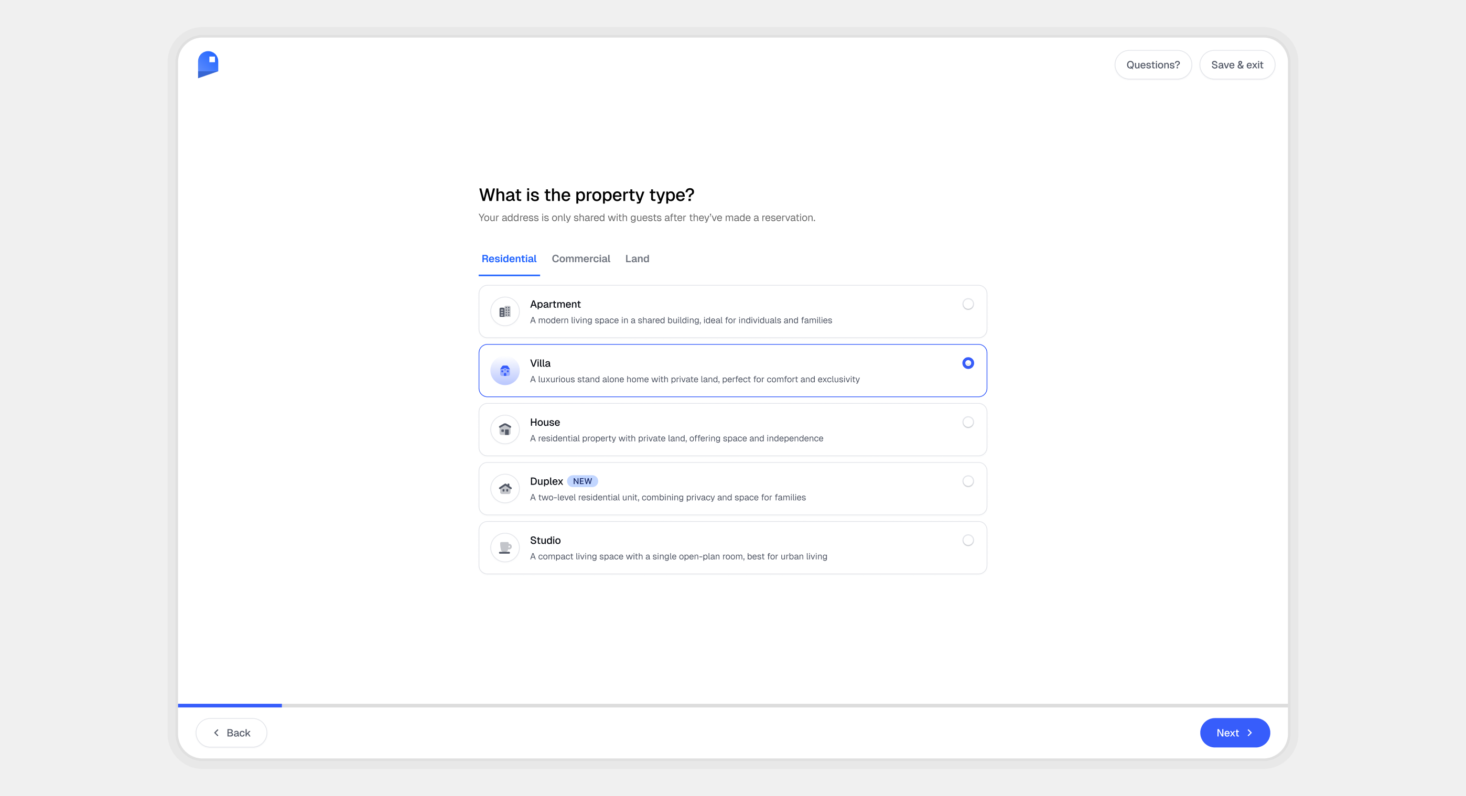Click "A compact living space" description
1466x796 pixels.
678,556
